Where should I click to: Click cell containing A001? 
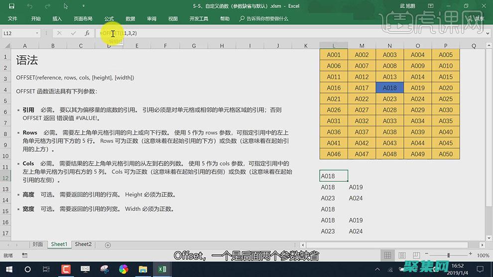point(334,55)
